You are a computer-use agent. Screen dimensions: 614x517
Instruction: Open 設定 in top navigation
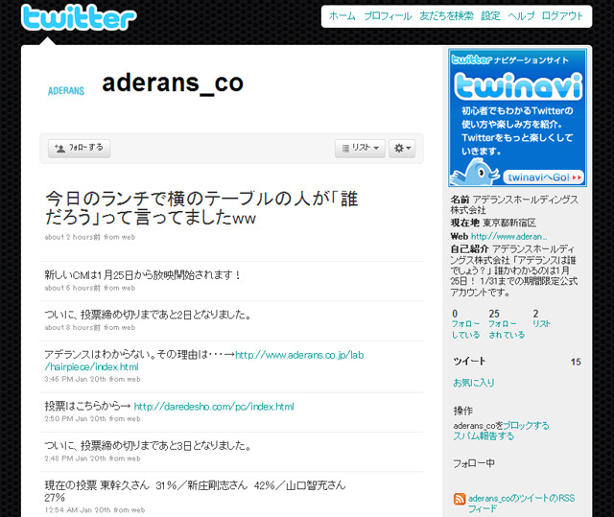pos(490,16)
